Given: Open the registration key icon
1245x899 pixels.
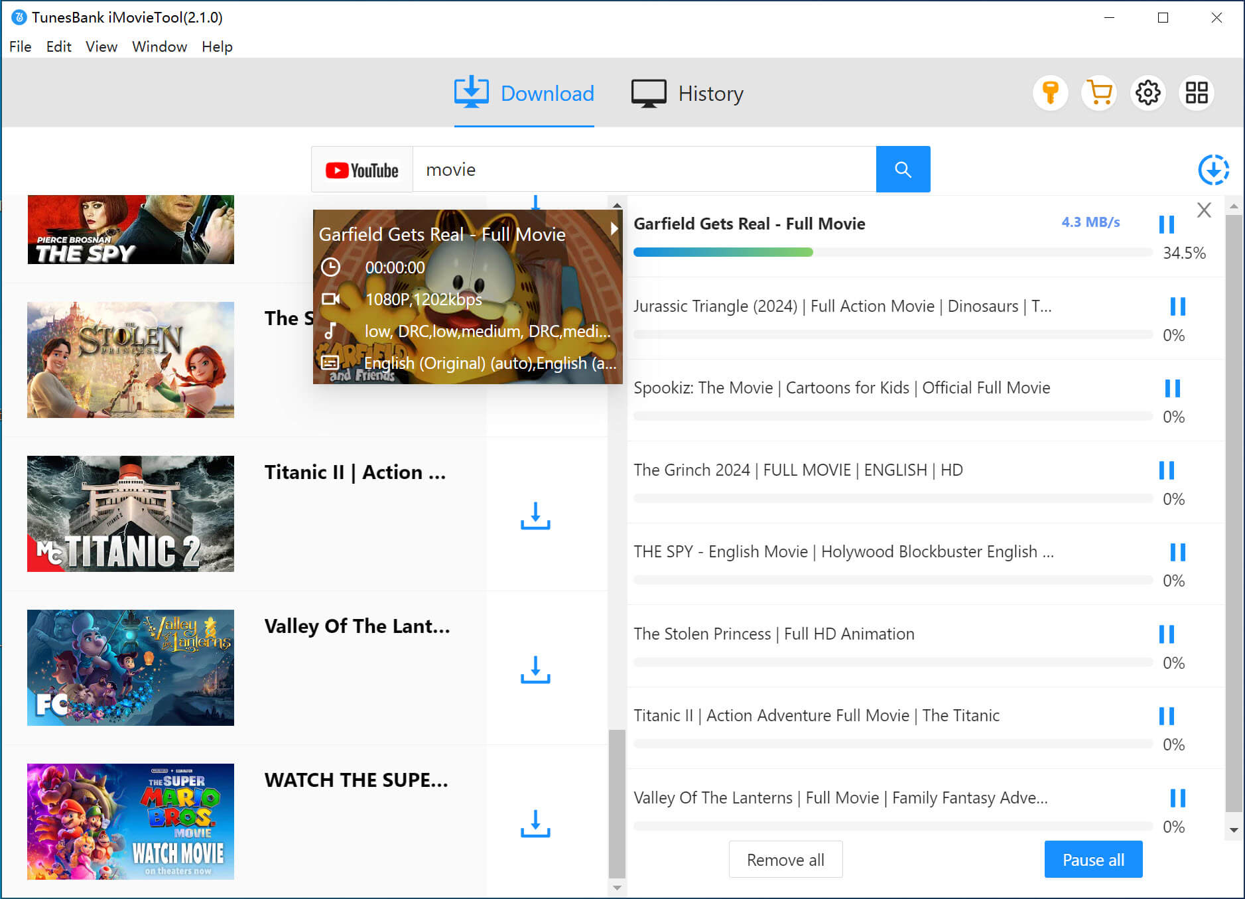Looking at the screenshot, I should click(1050, 93).
